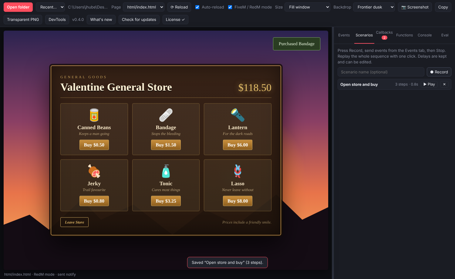455x279 pixels.
Task: Focus the Scenario name input field
Action: 381,72
